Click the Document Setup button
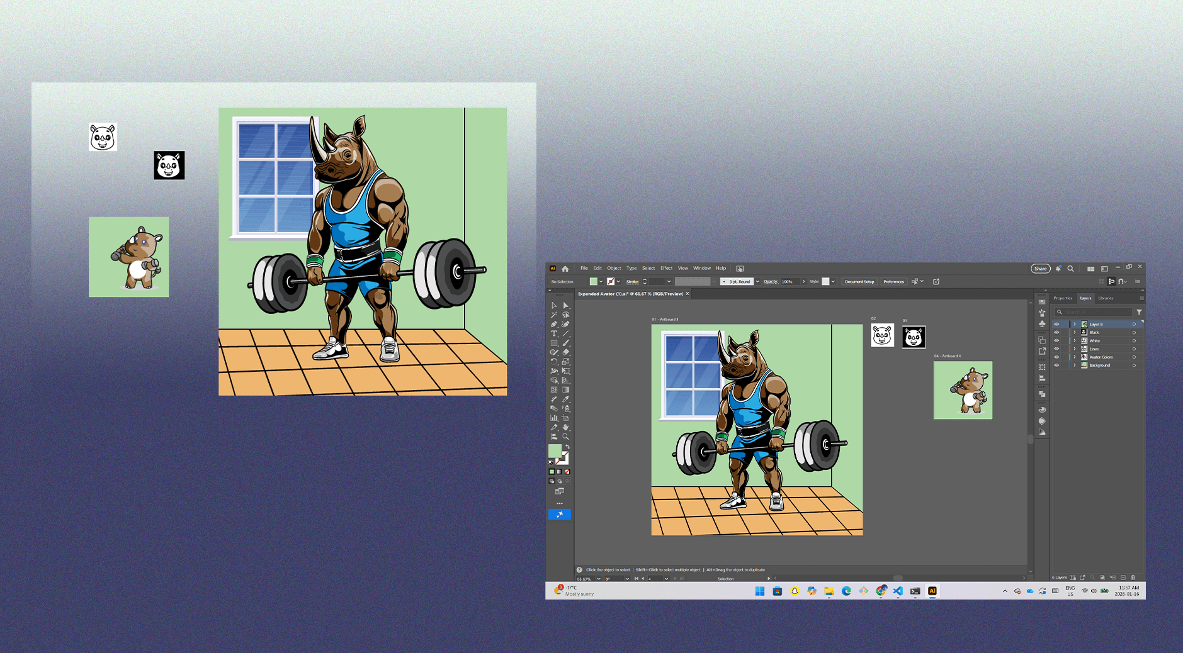This screenshot has height=653, width=1183. coord(859,282)
